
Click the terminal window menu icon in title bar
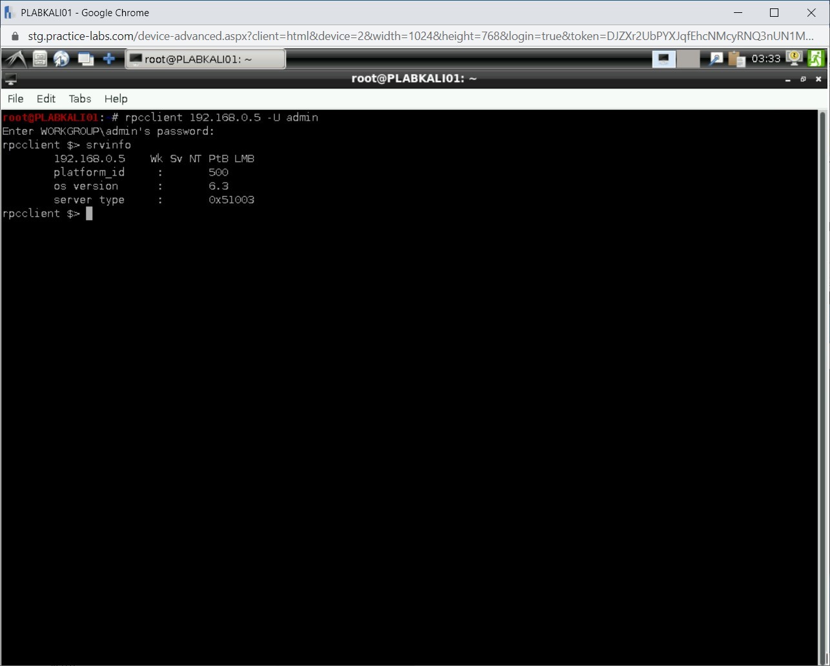pyautogui.click(x=10, y=79)
